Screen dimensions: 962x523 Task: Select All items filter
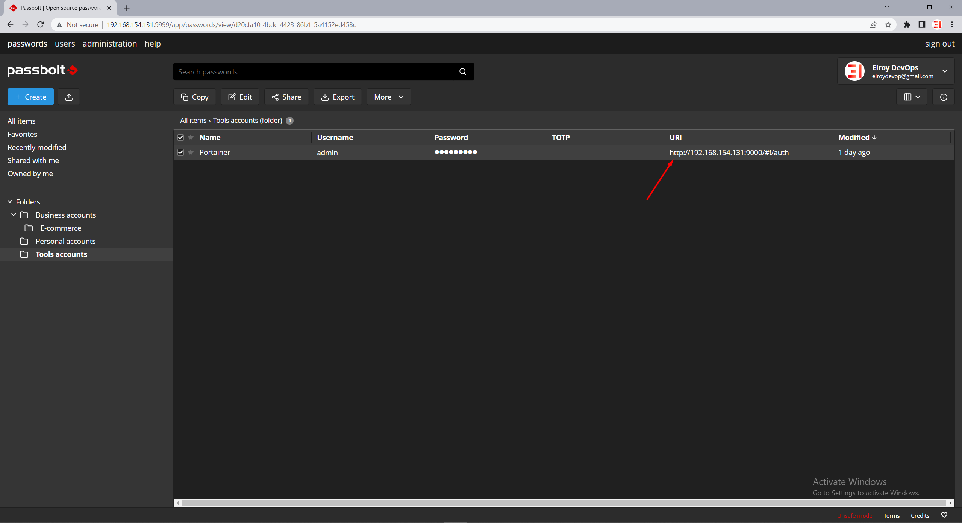[x=21, y=121]
